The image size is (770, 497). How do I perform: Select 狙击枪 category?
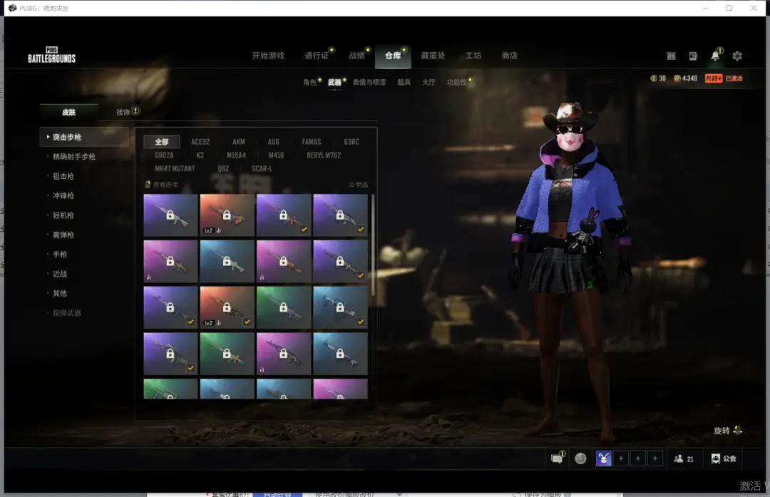pyautogui.click(x=63, y=176)
